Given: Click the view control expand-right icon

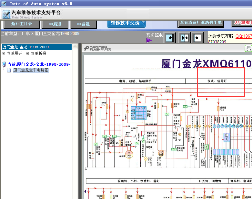Looking at the screenshot, I should 170,38.
